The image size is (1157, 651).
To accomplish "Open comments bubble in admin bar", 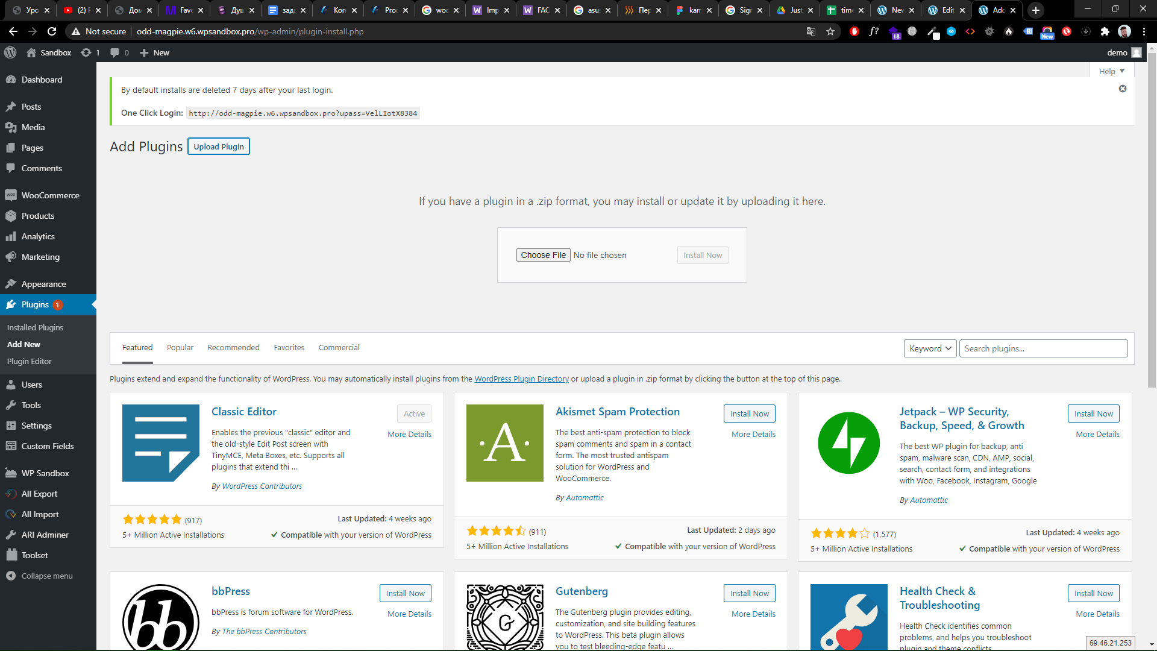I will coord(119,52).
